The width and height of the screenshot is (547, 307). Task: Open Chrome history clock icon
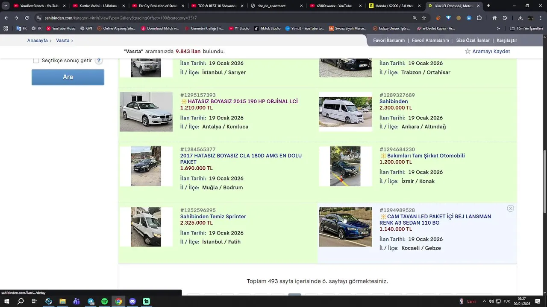pyautogui.click(x=505, y=18)
